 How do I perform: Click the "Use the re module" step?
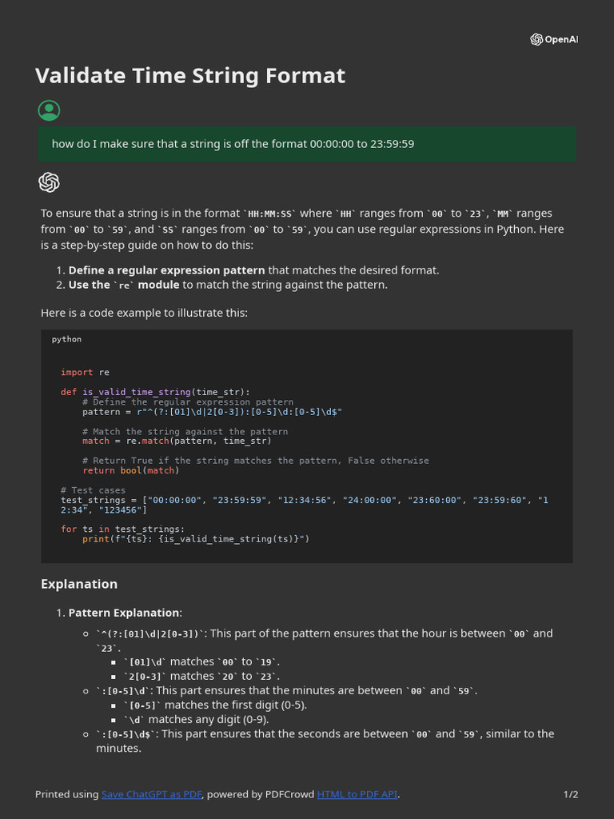point(124,285)
